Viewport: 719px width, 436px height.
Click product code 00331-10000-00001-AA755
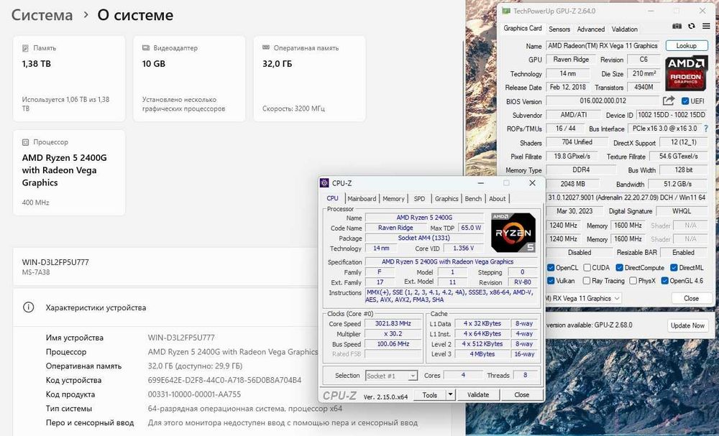tap(194, 394)
